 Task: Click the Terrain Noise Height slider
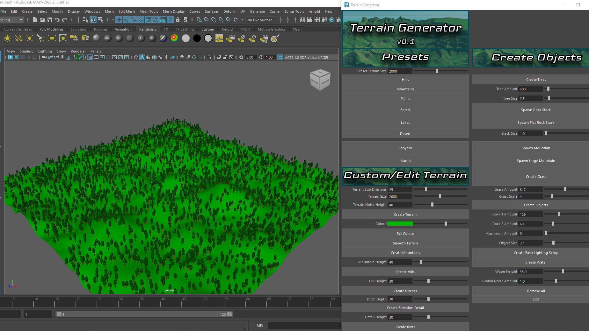(440, 205)
